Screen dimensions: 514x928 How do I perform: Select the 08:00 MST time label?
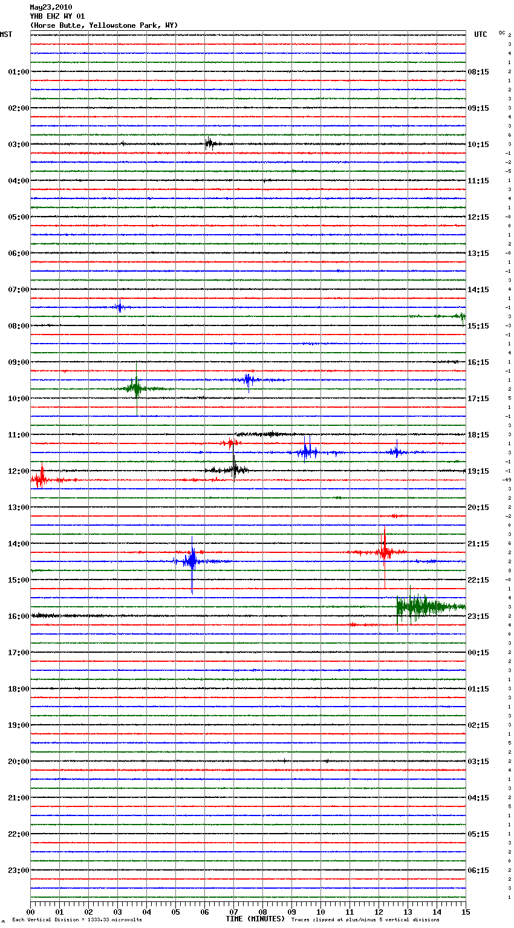pos(19,326)
